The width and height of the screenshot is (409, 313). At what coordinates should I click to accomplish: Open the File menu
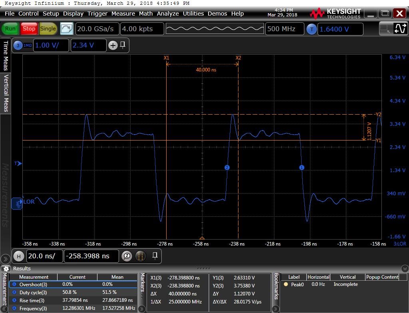pos(10,14)
